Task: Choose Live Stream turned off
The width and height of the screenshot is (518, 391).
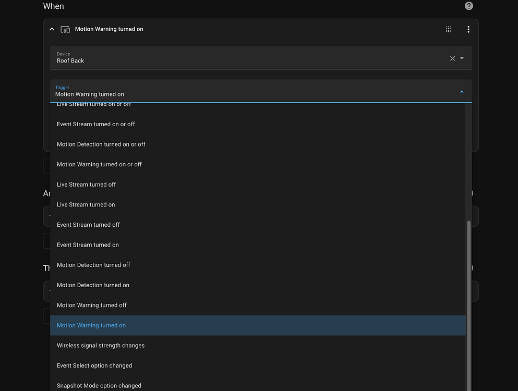Action: (x=86, y=184)
